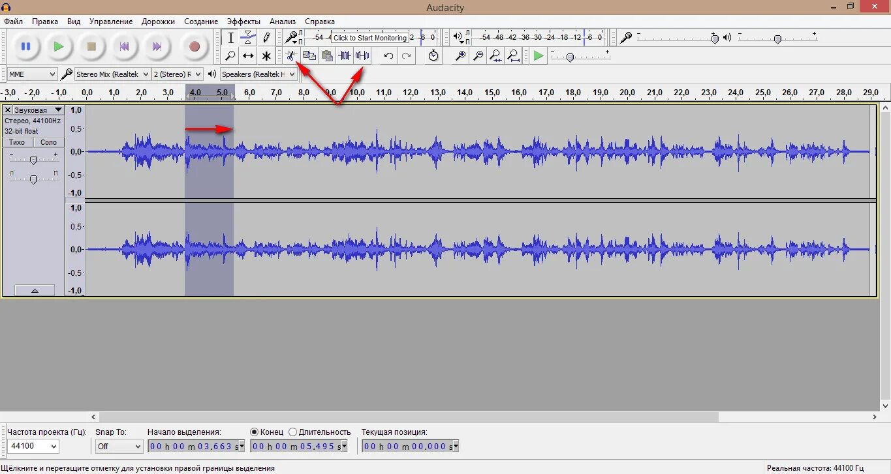This screenshot has width=891, height=474.
Task: Select the Time Shift tool
Action: (x=248, y=56)
